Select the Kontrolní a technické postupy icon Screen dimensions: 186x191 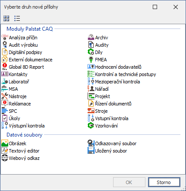point(91,74)
